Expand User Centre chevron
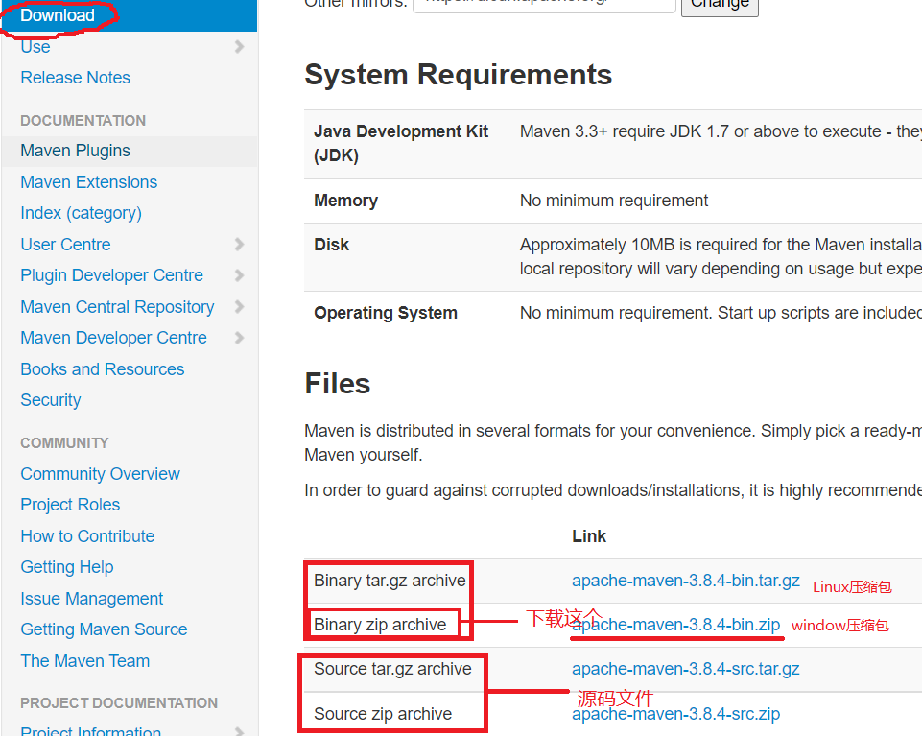This screenshot has height=736, width=922. pyautogui.click(x=239, y=244)
